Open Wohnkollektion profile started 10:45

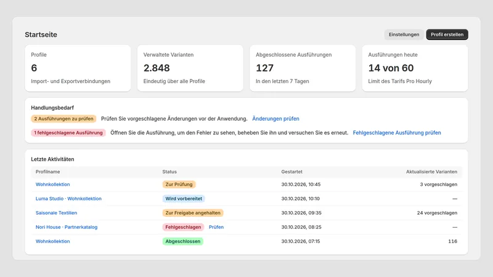click(x=52, y=184)
